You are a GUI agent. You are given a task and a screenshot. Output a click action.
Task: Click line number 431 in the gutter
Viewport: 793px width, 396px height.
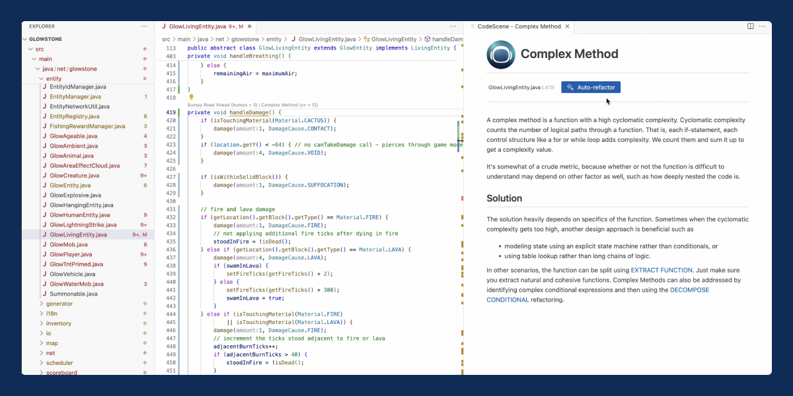170,209
